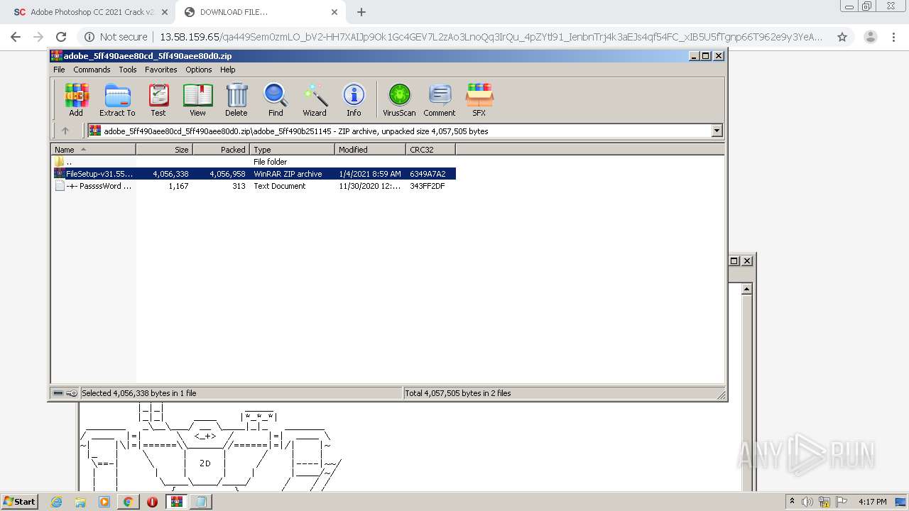Open the Options menu
Screen dimensions: 909x511
pos(199,70)
